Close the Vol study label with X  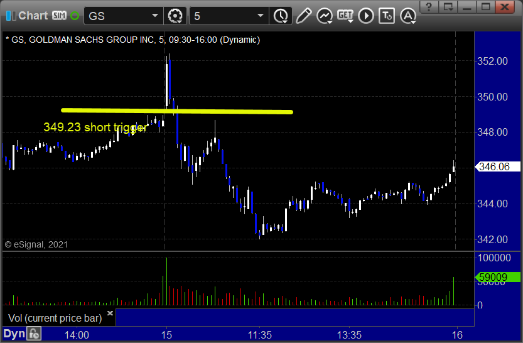tap(110, 313)
